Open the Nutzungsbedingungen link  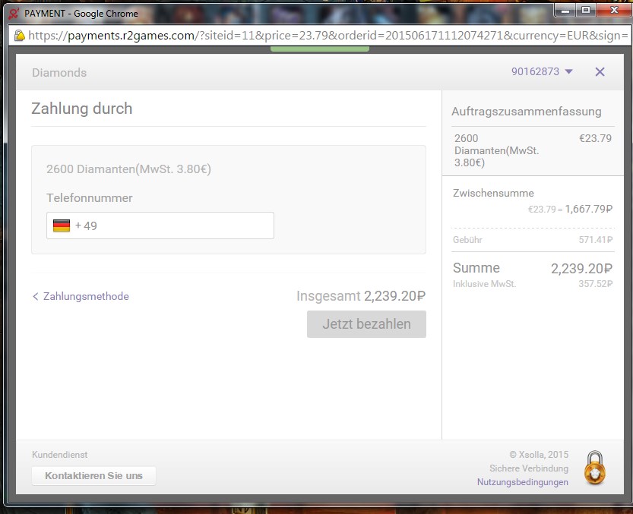(x=522, y=482)
